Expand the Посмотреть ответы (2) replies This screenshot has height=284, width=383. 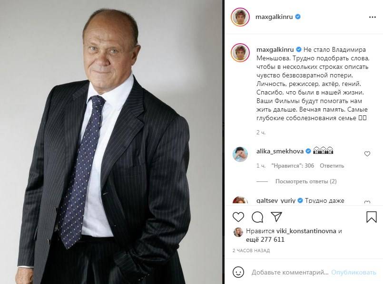306,181
